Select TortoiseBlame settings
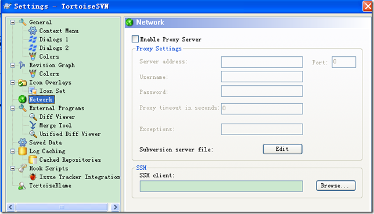Viewport: 374px width, 214px height. (x=50, y=186)
